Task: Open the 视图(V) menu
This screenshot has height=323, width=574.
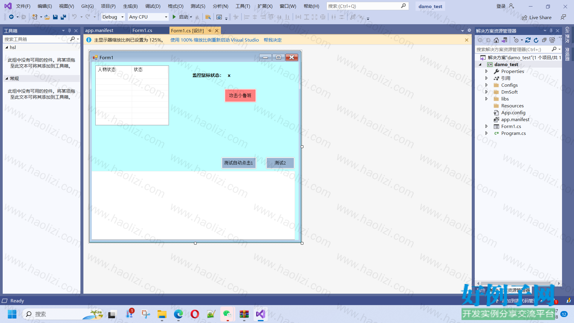Action: [66, 6]
